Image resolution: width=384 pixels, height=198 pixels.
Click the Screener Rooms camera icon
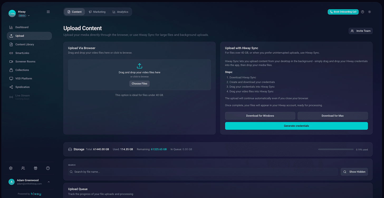(11, 62)
